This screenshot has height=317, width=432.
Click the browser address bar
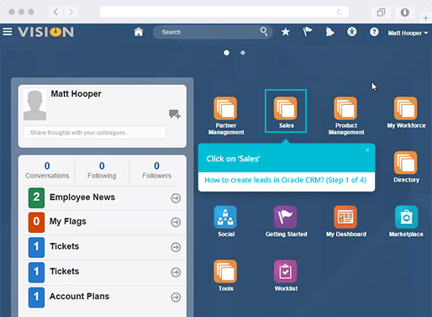tap(224, 12)
